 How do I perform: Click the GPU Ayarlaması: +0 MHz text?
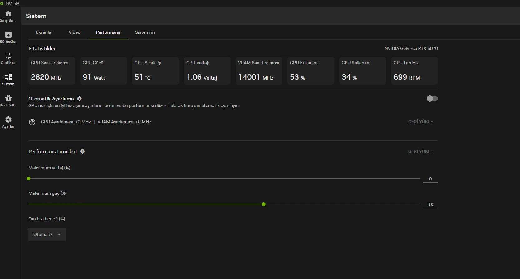(66, 122)
